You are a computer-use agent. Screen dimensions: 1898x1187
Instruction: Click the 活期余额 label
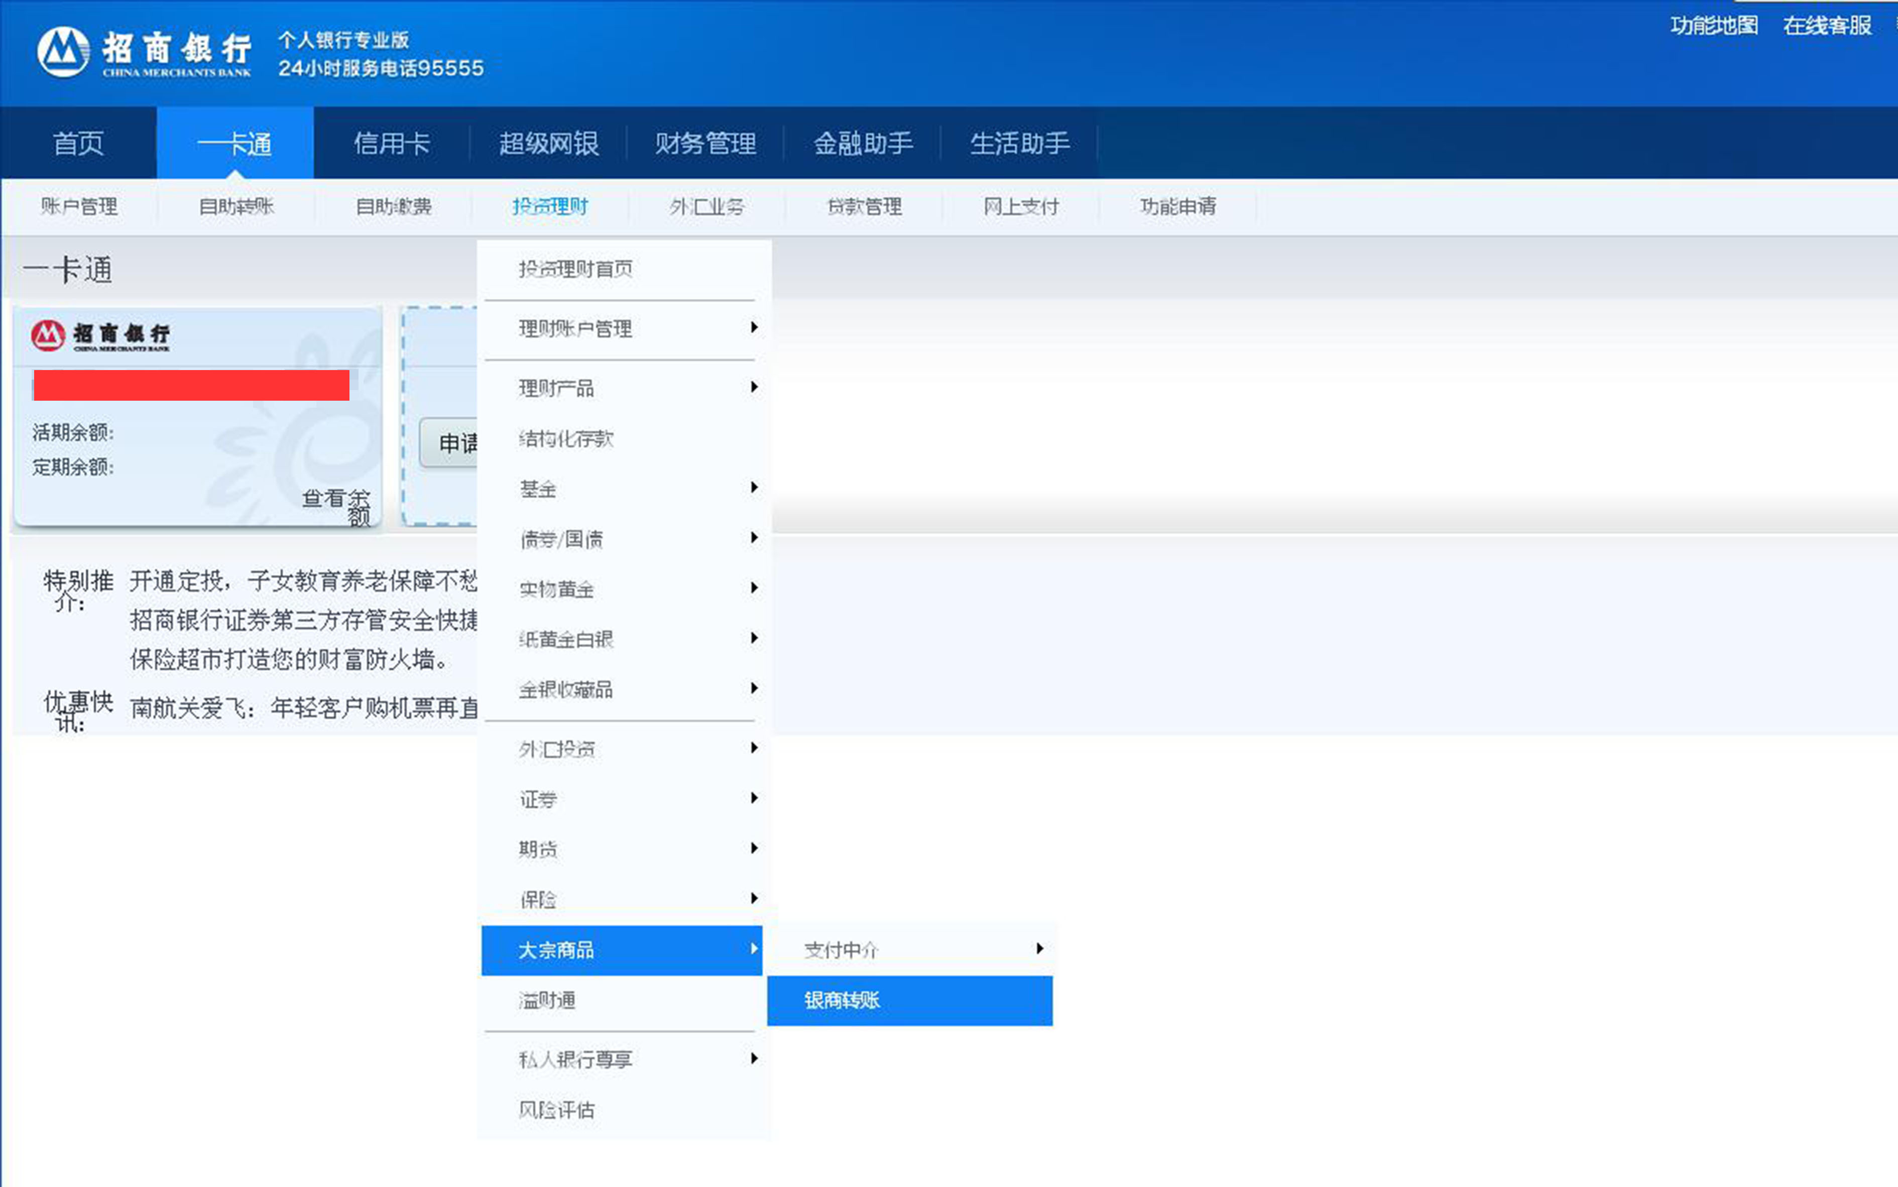click(x=72, y=432)
